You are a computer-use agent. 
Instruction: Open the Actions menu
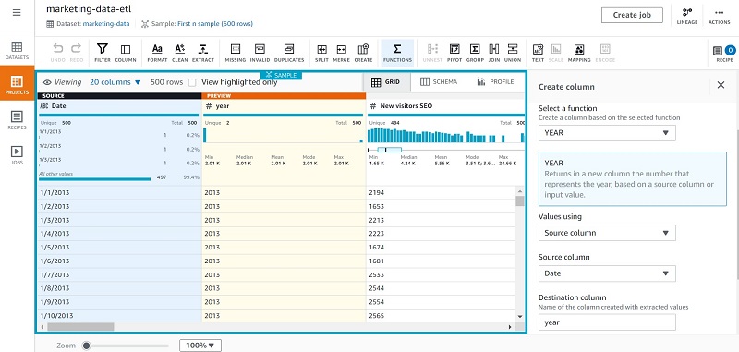(x=720, y=16)
